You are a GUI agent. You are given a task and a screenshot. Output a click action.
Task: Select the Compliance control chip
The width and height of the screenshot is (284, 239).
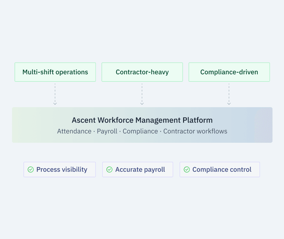[220, 169]
